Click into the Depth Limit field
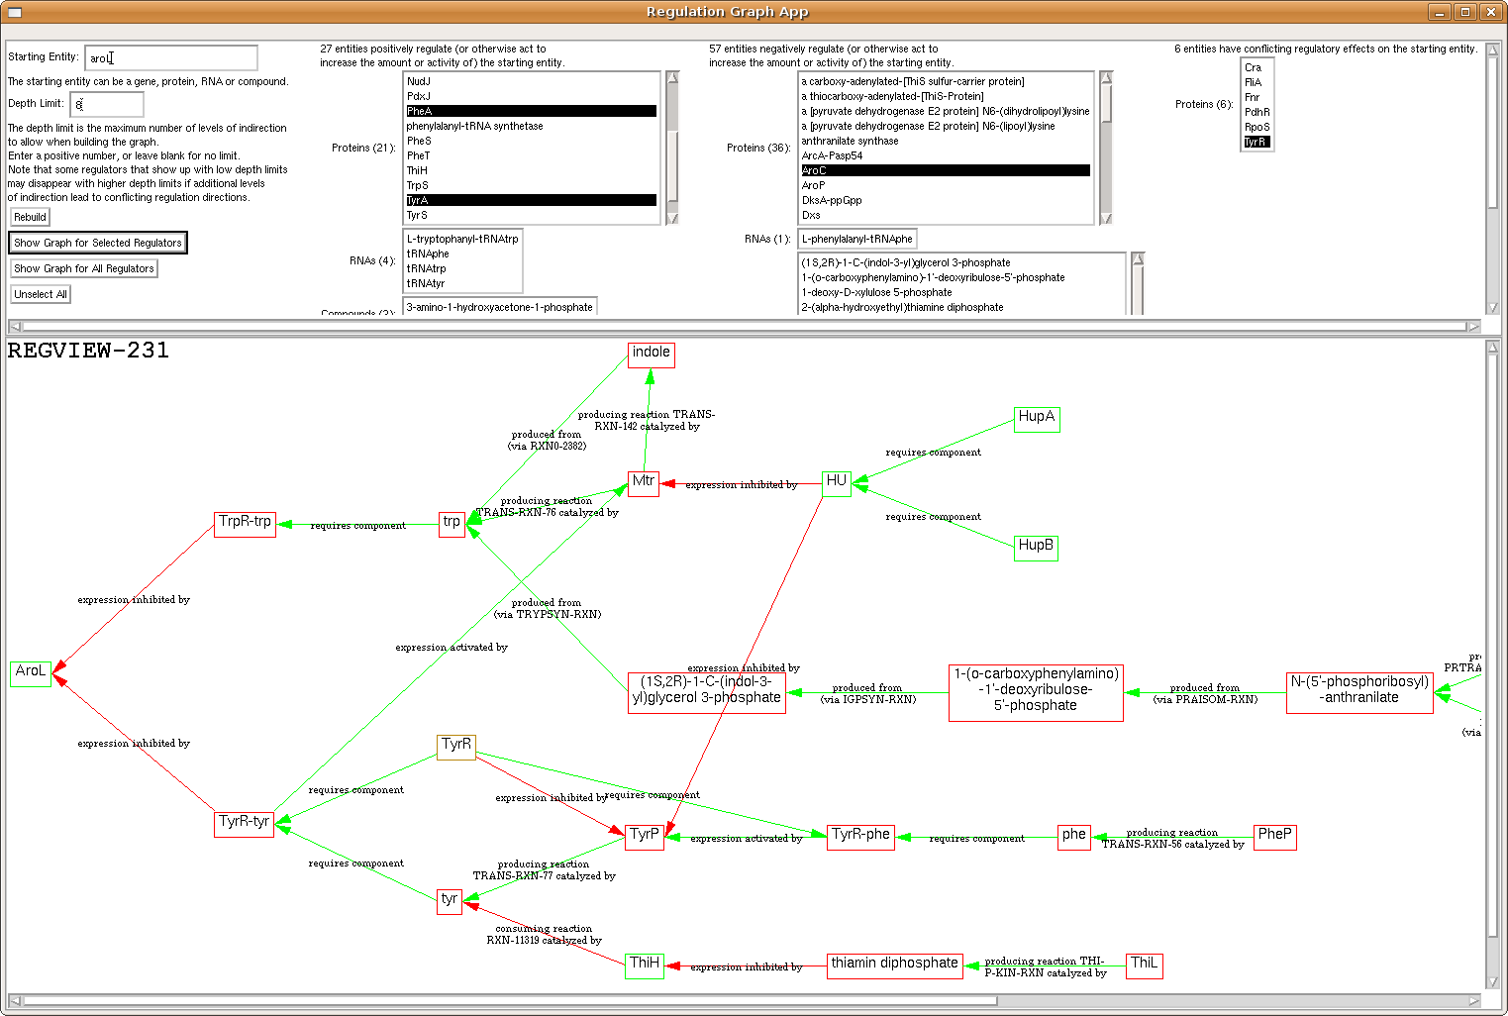1508x1016 pixels. point(107,104)
